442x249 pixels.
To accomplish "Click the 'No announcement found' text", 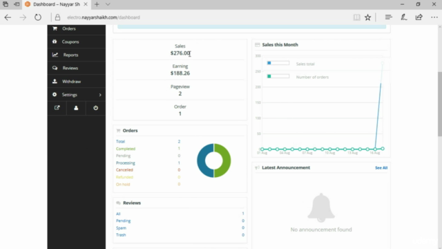I will pos(321,230).
